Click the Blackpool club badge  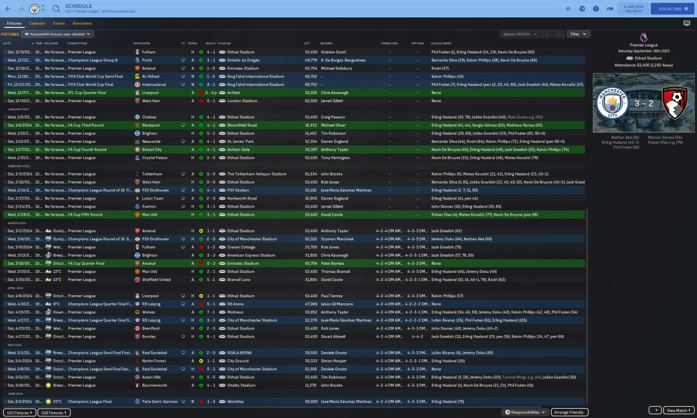tap(137, 125)
